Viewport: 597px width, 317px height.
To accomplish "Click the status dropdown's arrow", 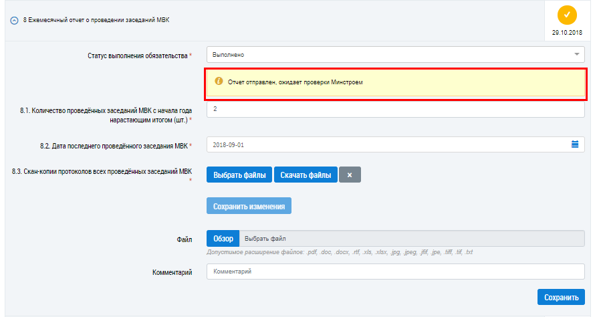I will pyautogui.click(x=576, y=54).
